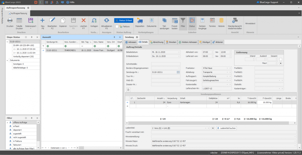Switch to the Abrechnung tab
The height and width of the screenshot is (155, 302).
pyautogui.click(x=157, y=42)
